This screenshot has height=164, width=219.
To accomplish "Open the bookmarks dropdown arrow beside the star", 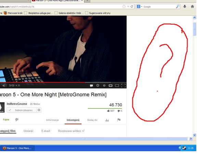I will [x=128, y=6].
